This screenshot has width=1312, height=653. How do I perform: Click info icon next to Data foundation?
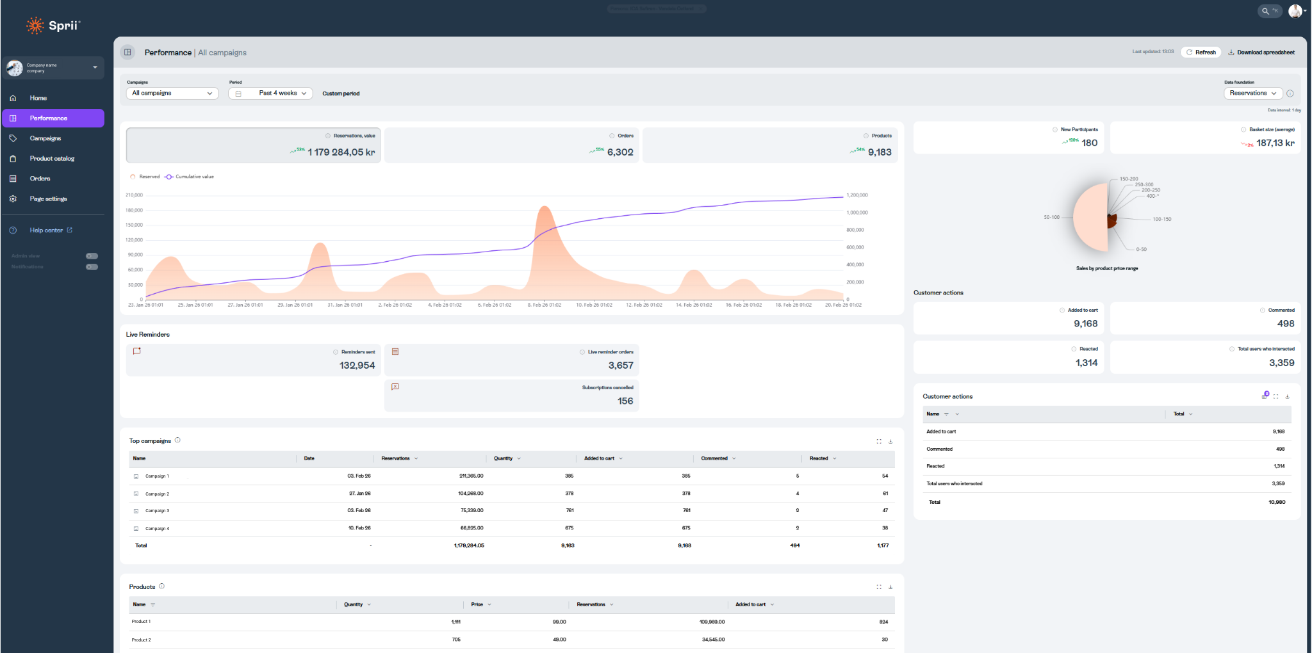click(1290, 93)
